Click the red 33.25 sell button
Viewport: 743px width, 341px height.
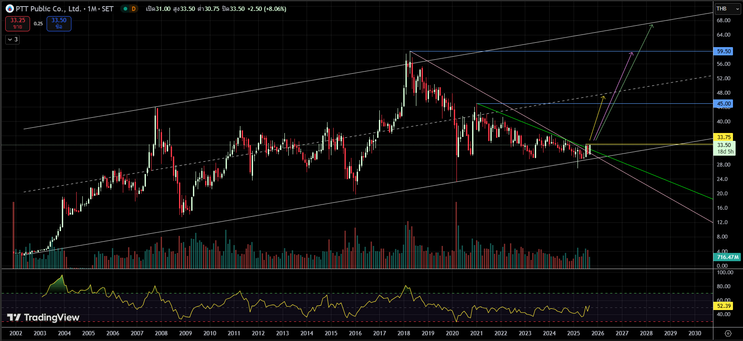18,24
